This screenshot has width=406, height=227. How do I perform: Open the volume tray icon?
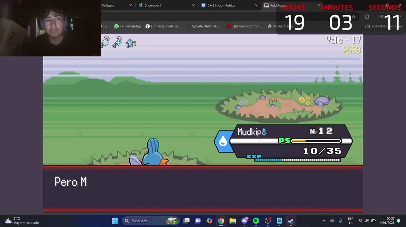click(367, 221)
